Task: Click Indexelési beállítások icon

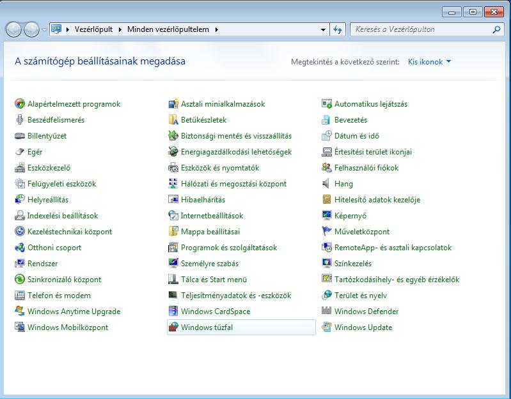Action: [x=20, y=215]
